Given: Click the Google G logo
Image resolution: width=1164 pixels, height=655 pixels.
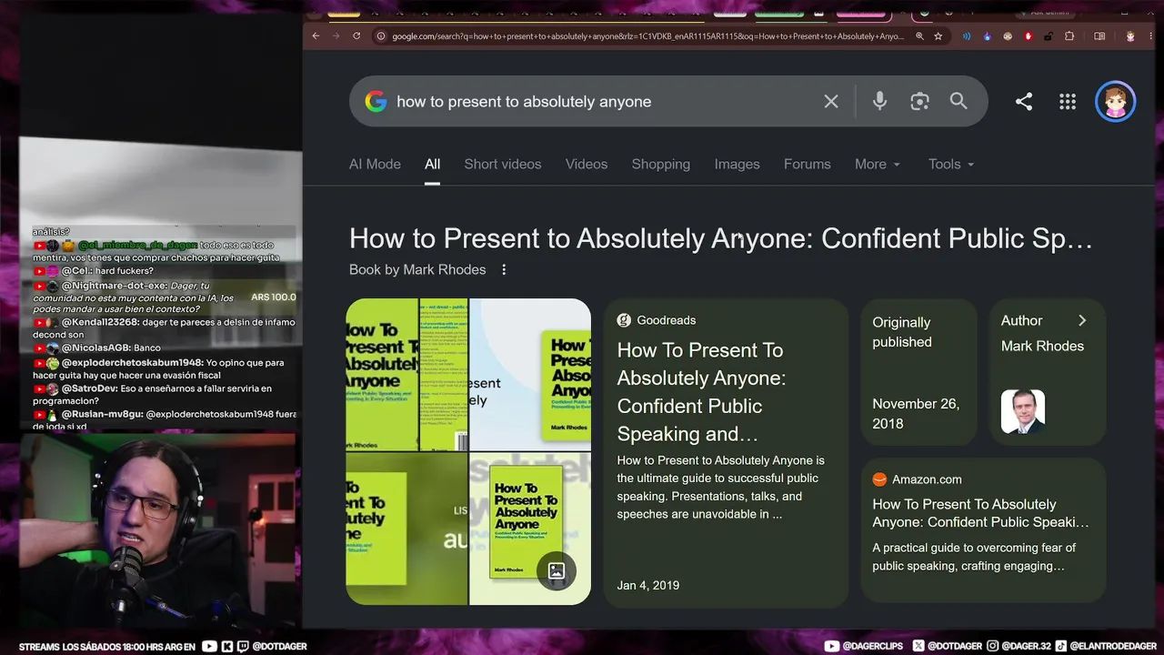Looking at the screenshot, I should (x=376, y=101).
